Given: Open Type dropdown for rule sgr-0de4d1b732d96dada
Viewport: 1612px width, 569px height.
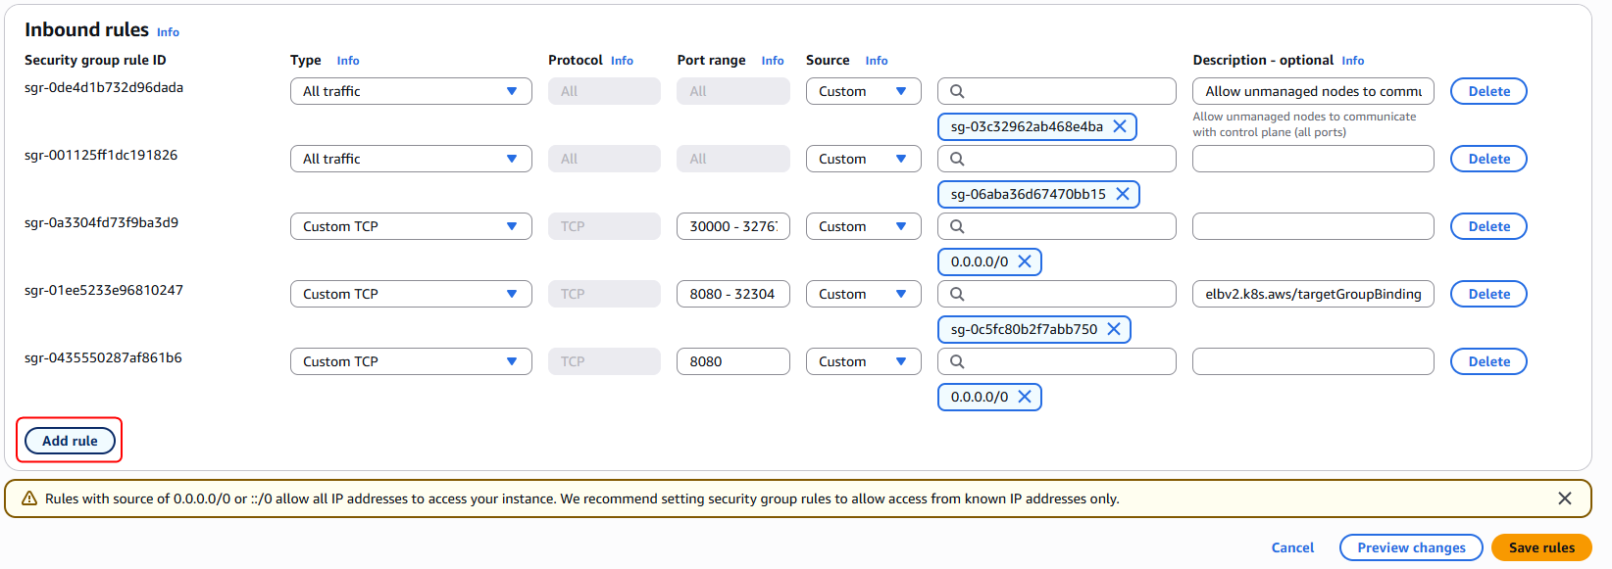Looking at the screenshot, I should [411, 91].
